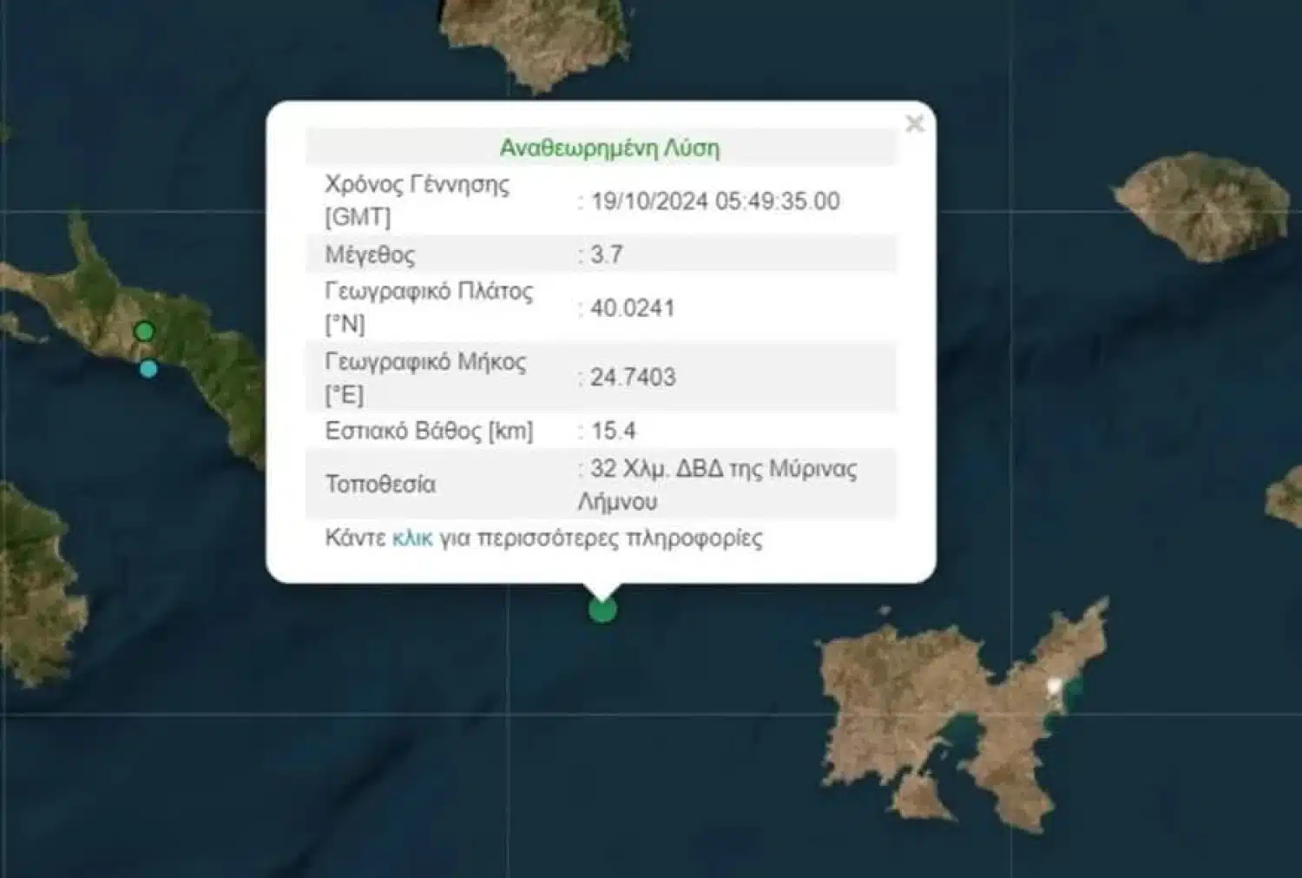Click the "Εστιακό Βάθος [km]" label
Viewport: 1302px width, 878px height.
pyautogui.click(x=429, y=431)
